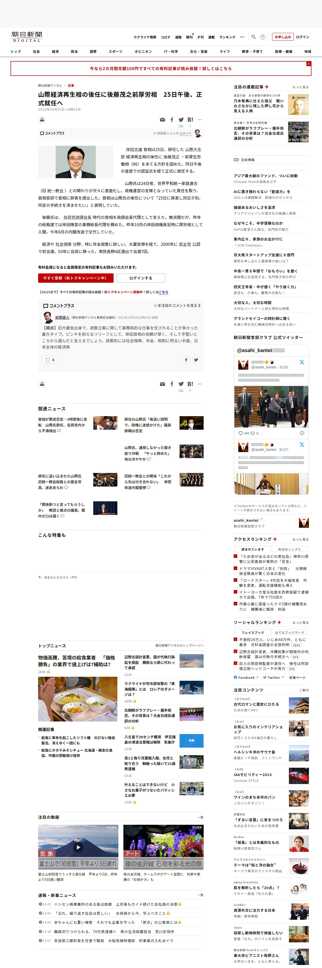Open the 経済 section in navigation
Image resolution: width=322 pixels, height=968 pixels.
[x=55, y=52]
